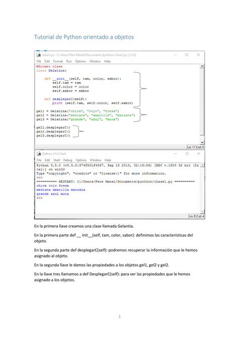Open Options menu in editor window
Screen dimensions: 239x339
click(81, 61)
